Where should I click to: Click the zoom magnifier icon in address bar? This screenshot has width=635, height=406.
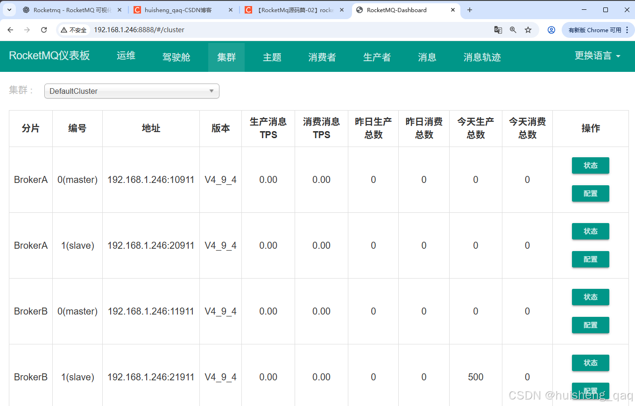click(x=513, y=30)
